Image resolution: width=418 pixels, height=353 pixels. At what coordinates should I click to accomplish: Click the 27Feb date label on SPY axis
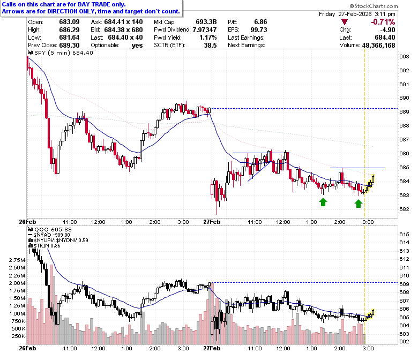tap(212, 222)
